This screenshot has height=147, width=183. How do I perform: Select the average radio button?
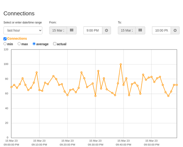coord(34,44)
